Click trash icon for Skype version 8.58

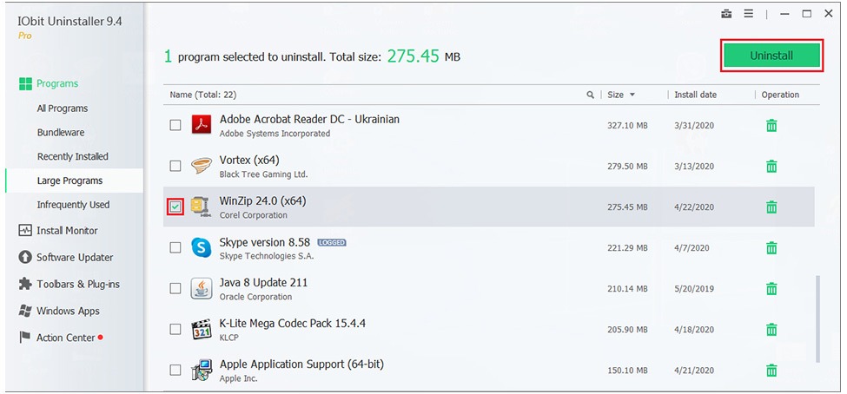pyautogui.click(x=771, y=247)
